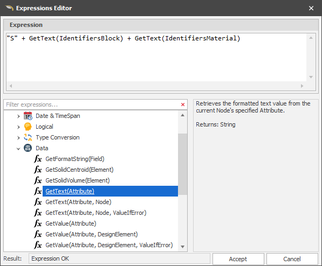The image size is (322, 266).
Task: Click the Cancel button
Action: [x=292, y=259]
